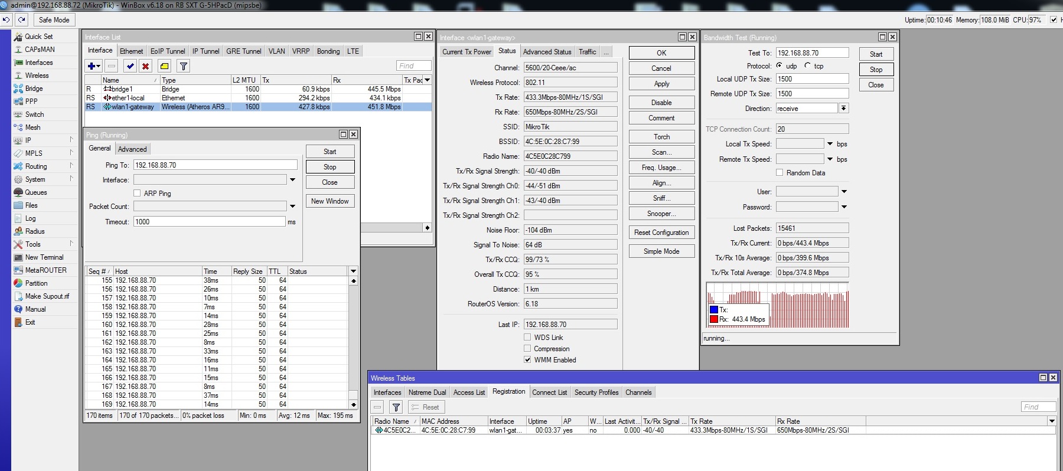The image size is (1063, 471).
Task: Click Freq. Usage button
Action: [661, 168]
